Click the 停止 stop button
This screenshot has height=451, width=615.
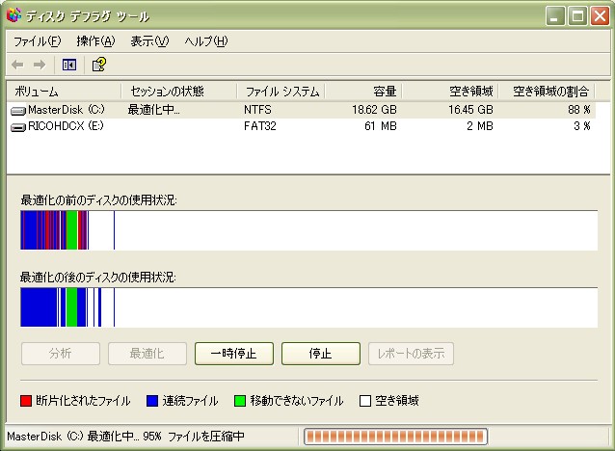pos(320,354)
